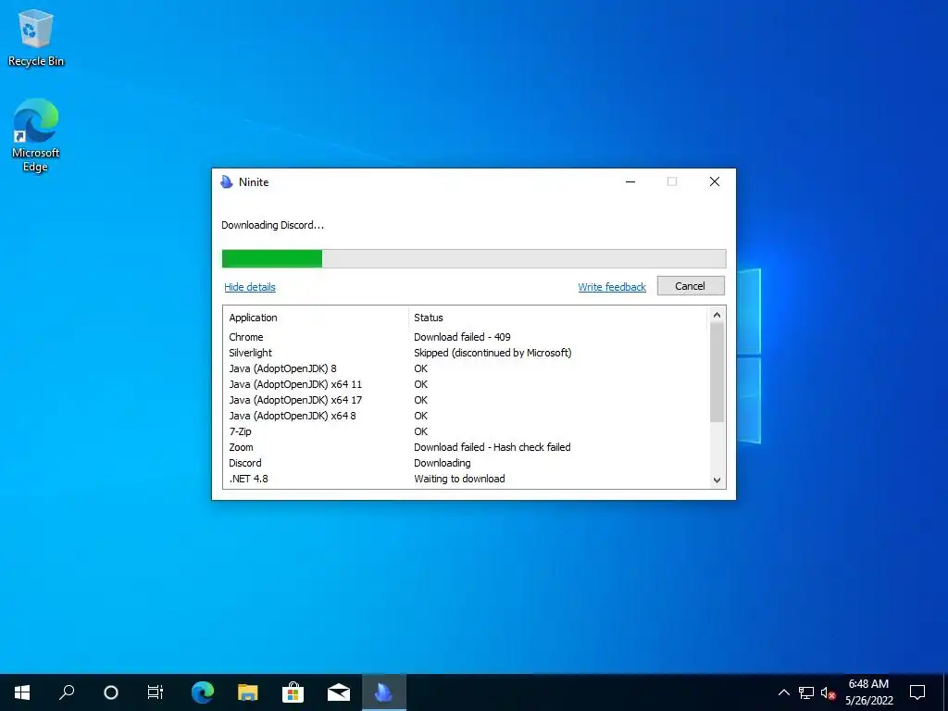Select the Silverlight row
The image size is (948, 711).
pyautogui.click(x=466, y=353)
